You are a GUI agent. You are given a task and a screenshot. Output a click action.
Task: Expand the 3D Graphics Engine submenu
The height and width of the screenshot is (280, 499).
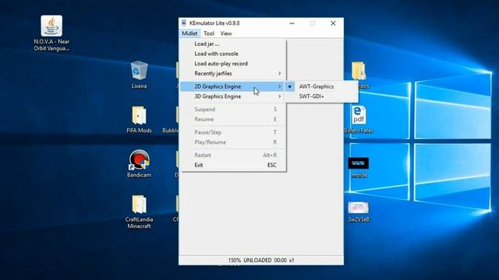[233, 96]
